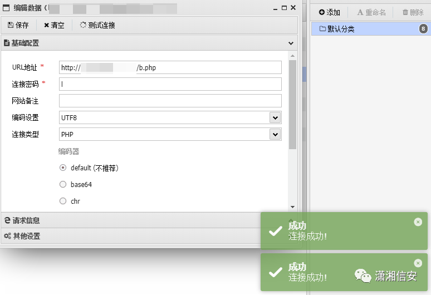The width and height of the screenshot is (431, 295).
Task: Select the default (不推荐) encoder radio
Action: [63, 168]
